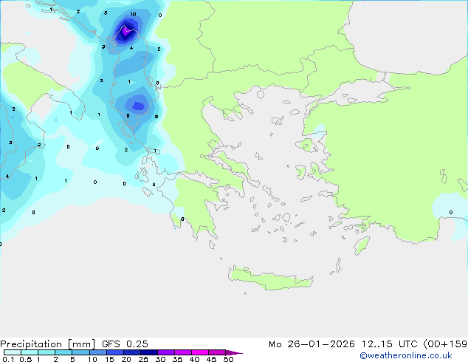Click the purple precipitation maximum on the map
468x362 pixels.
coord(126,31)
